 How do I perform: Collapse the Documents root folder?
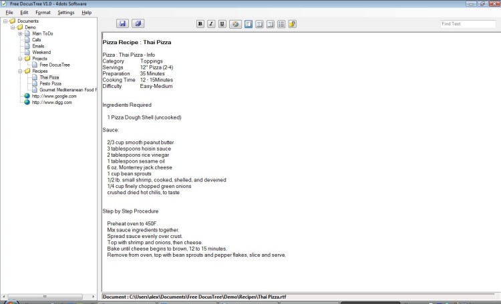click(5, 21)
